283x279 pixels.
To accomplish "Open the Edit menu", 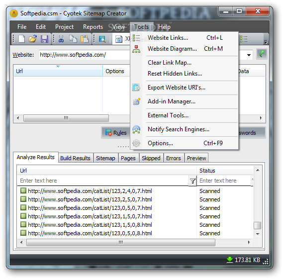I will tap(41, 27).
